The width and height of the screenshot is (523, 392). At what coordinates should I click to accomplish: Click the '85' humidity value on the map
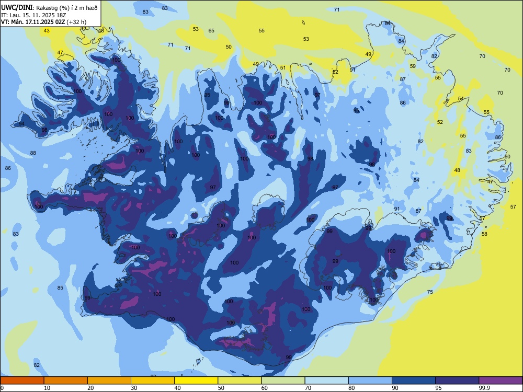point(60,287)
